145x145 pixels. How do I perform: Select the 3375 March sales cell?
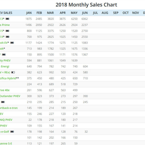51,31
